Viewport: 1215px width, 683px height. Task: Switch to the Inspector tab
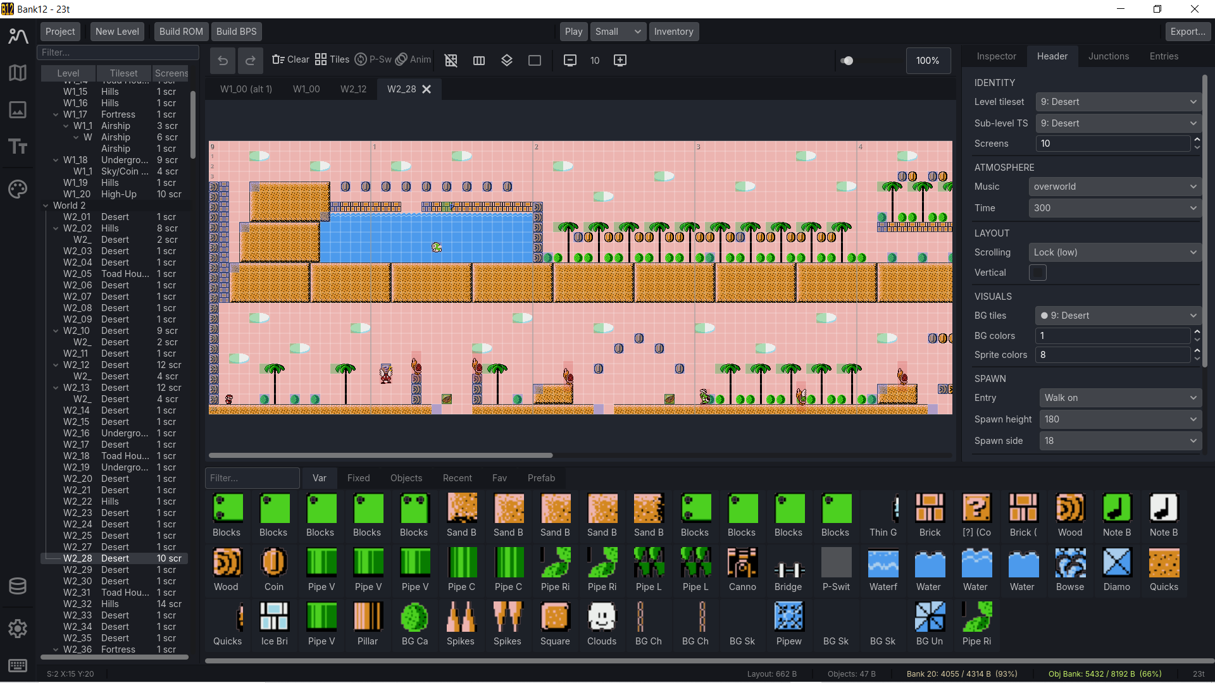tap(996, 56)
